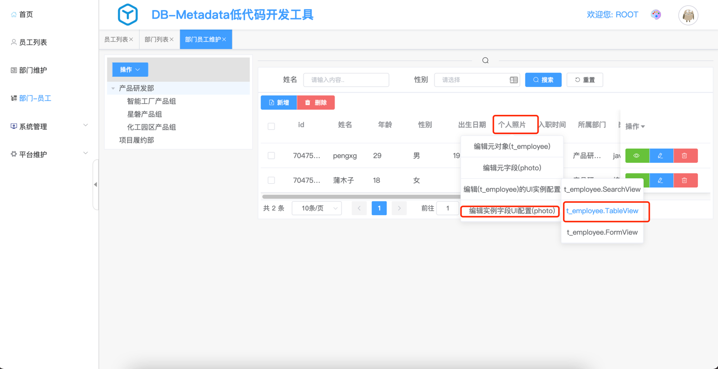Choose t_employee.TableView from submenu
718x369 pixels.
602,211
